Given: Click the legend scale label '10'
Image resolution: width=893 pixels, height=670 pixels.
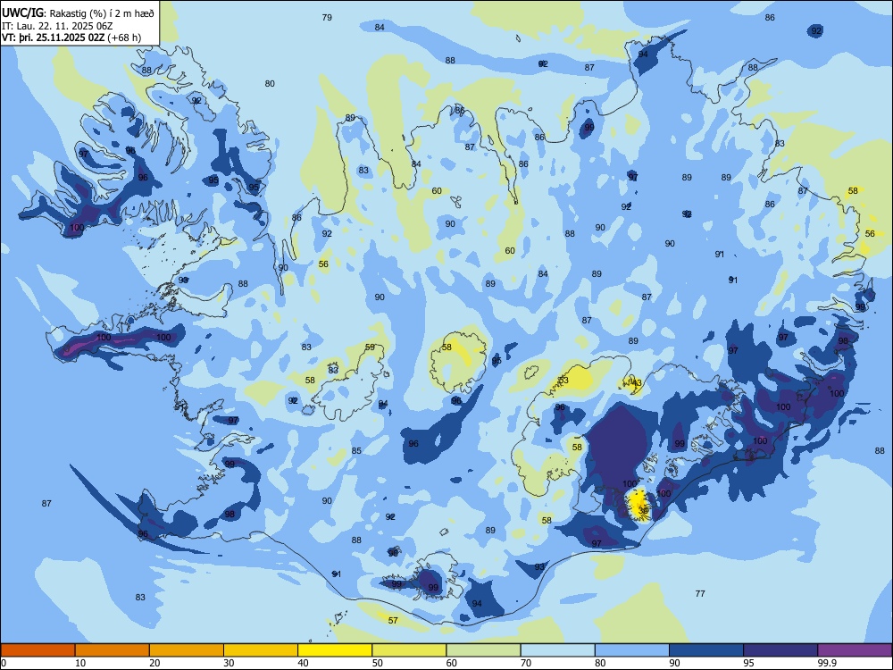Looking at the screenshot, I should [80, 663].
